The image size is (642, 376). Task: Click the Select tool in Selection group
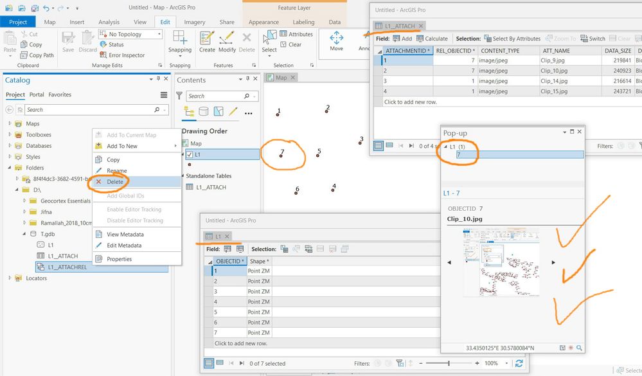(269, 43)
